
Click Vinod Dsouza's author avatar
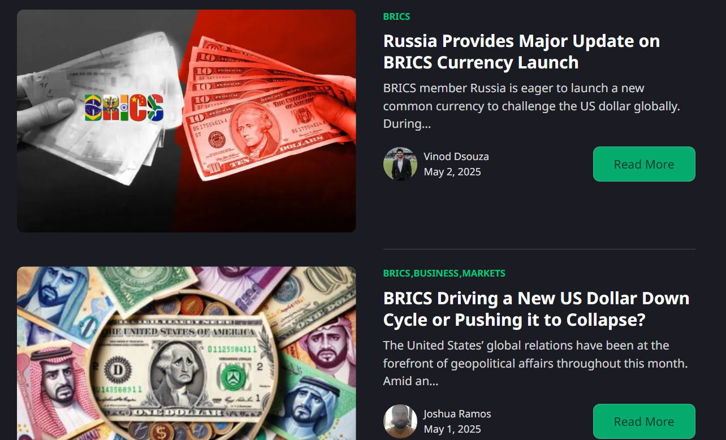[x=400, y=164]
